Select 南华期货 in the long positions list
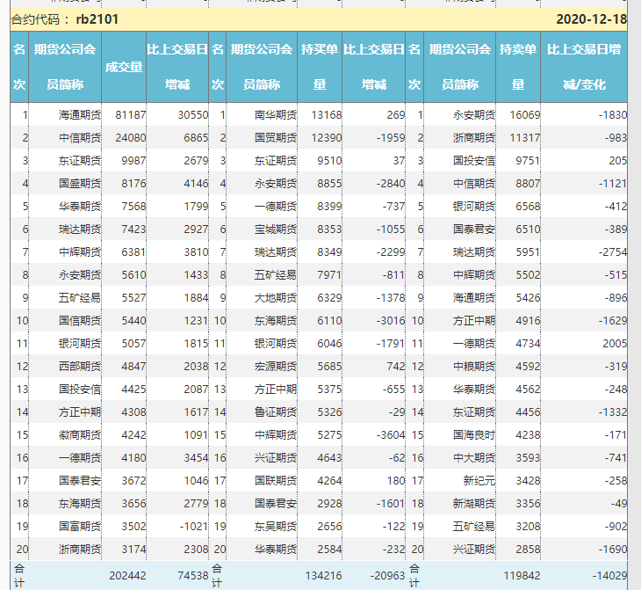The width and height of the screenshot is (641, 590). (x=276, y=115)
